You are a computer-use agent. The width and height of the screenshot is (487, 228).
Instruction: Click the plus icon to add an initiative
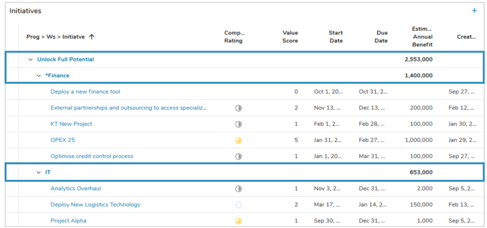pos(474,11)
